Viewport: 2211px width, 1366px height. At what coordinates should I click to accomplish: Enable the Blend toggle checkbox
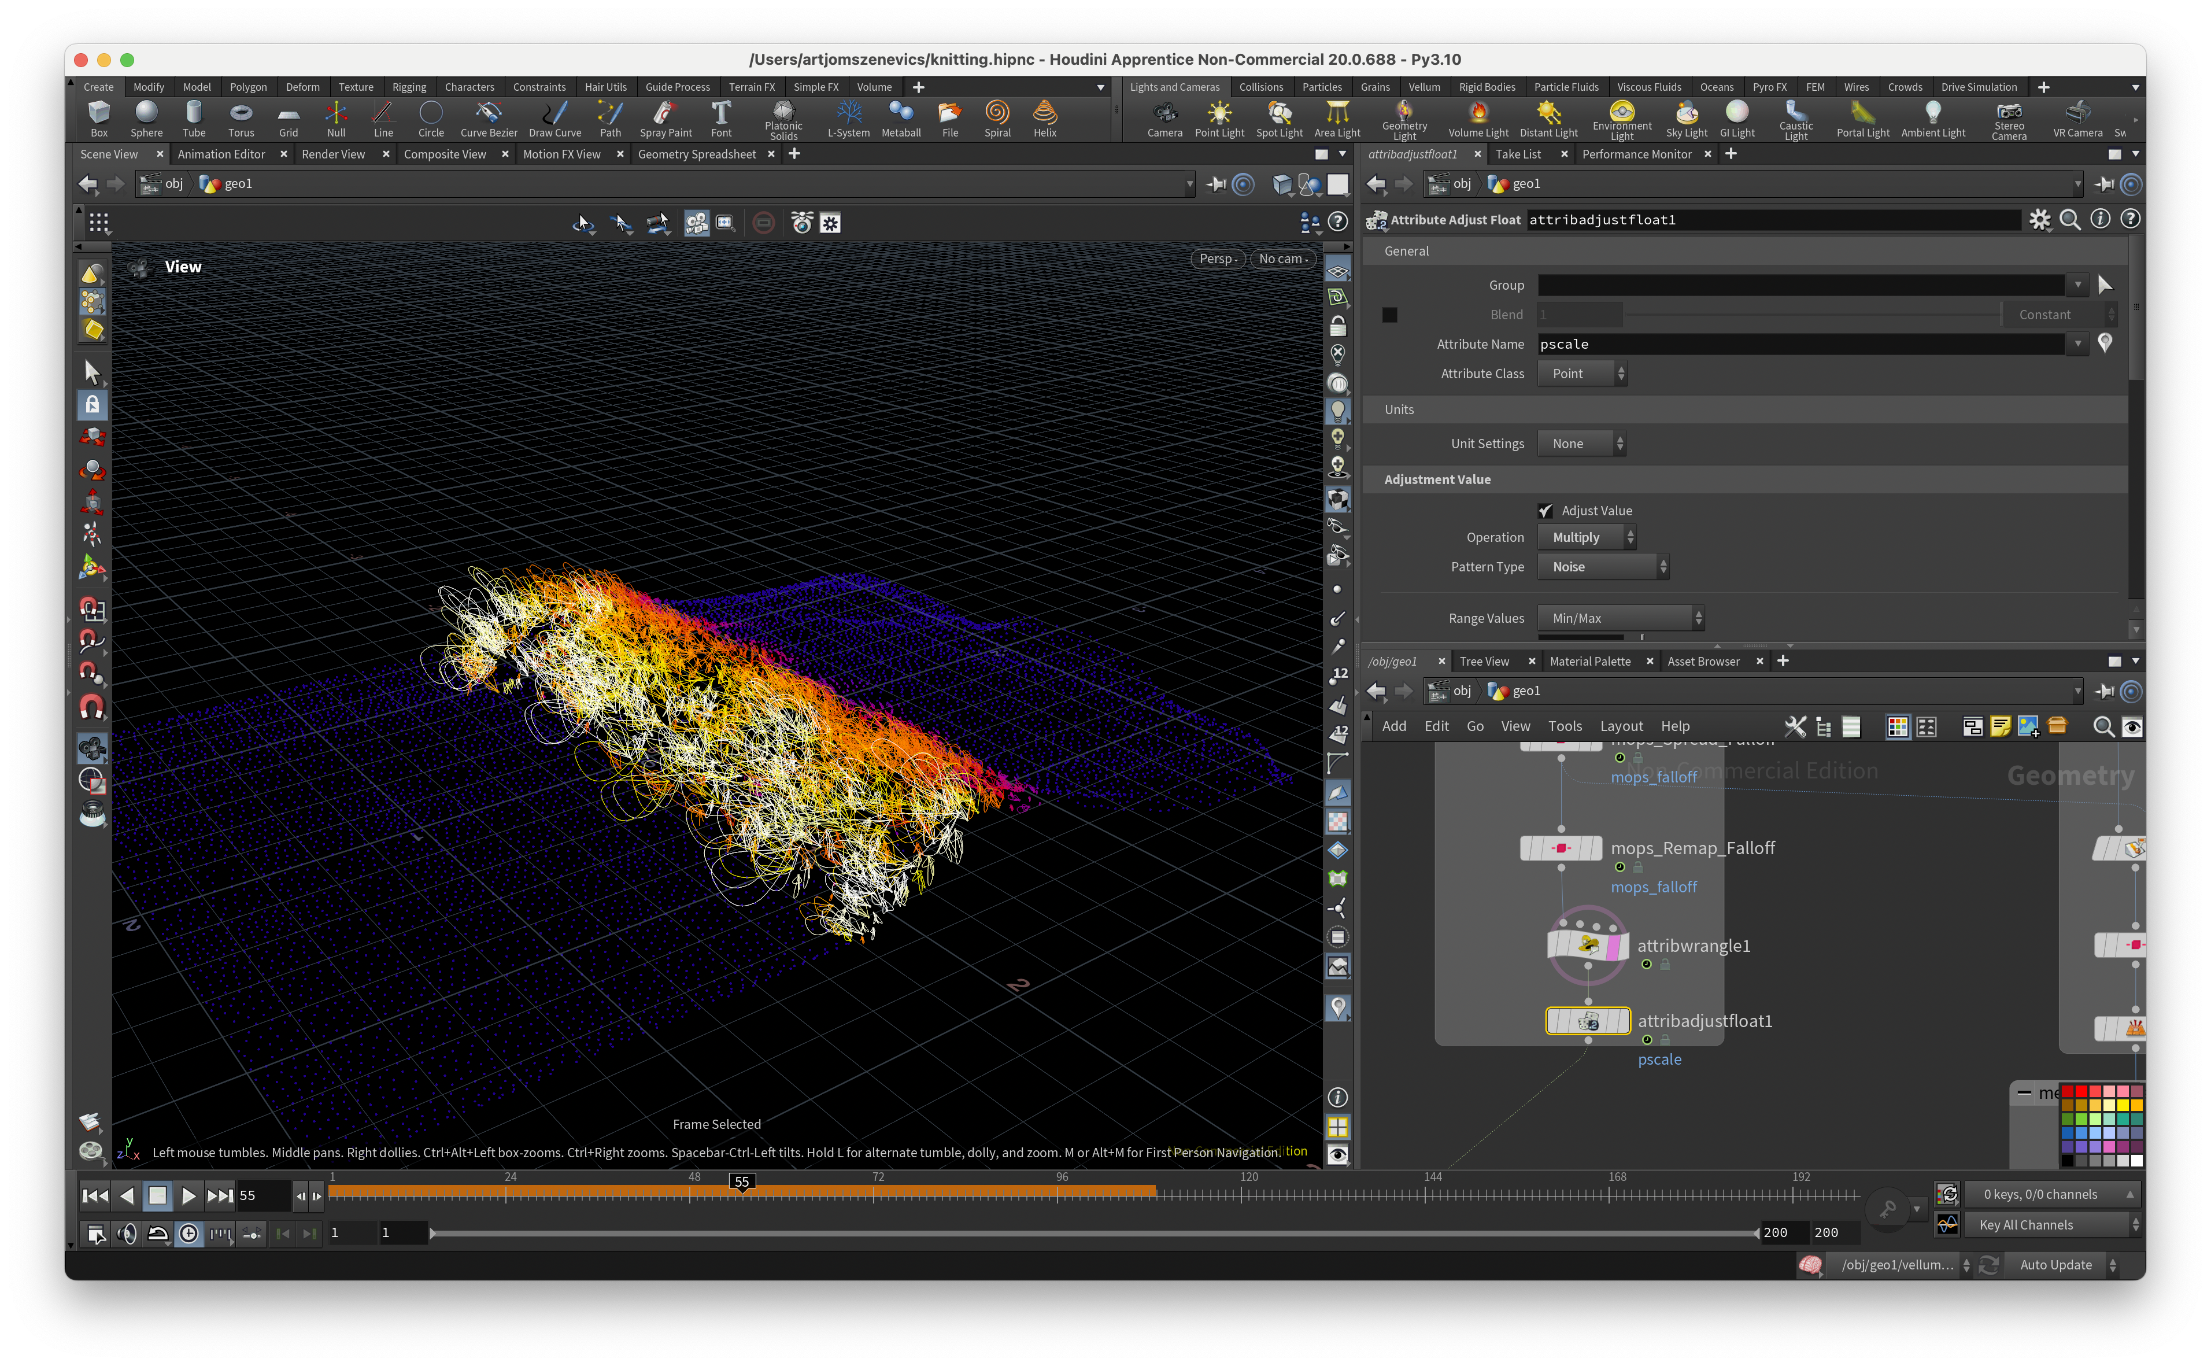(1390, 315)
